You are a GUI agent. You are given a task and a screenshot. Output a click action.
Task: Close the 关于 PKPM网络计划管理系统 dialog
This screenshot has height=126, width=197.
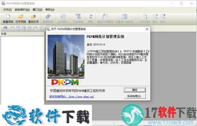pos(147,29)
